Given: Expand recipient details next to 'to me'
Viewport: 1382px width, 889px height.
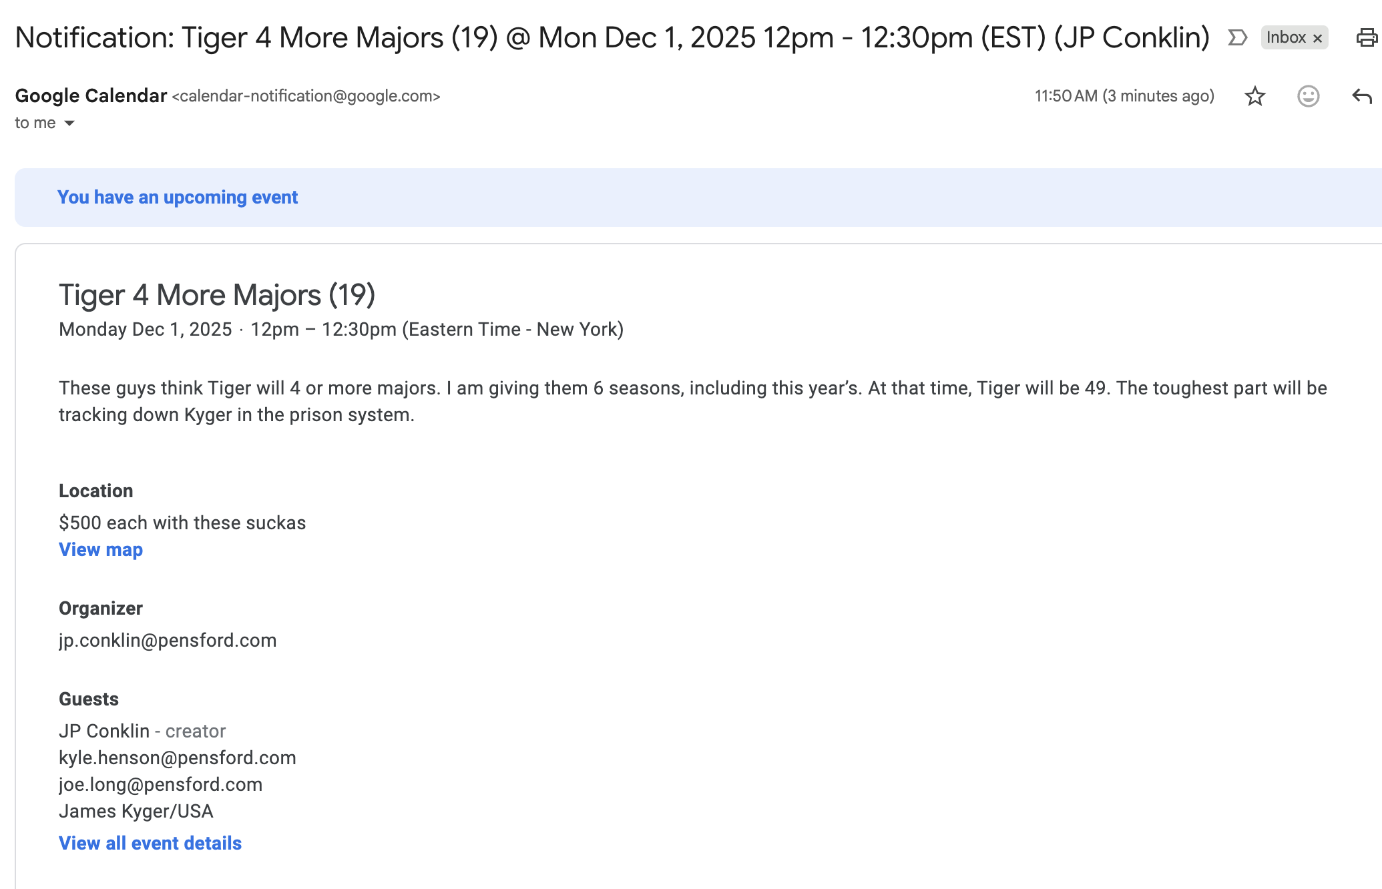Looking at the screenshot, I should (69, 123).
